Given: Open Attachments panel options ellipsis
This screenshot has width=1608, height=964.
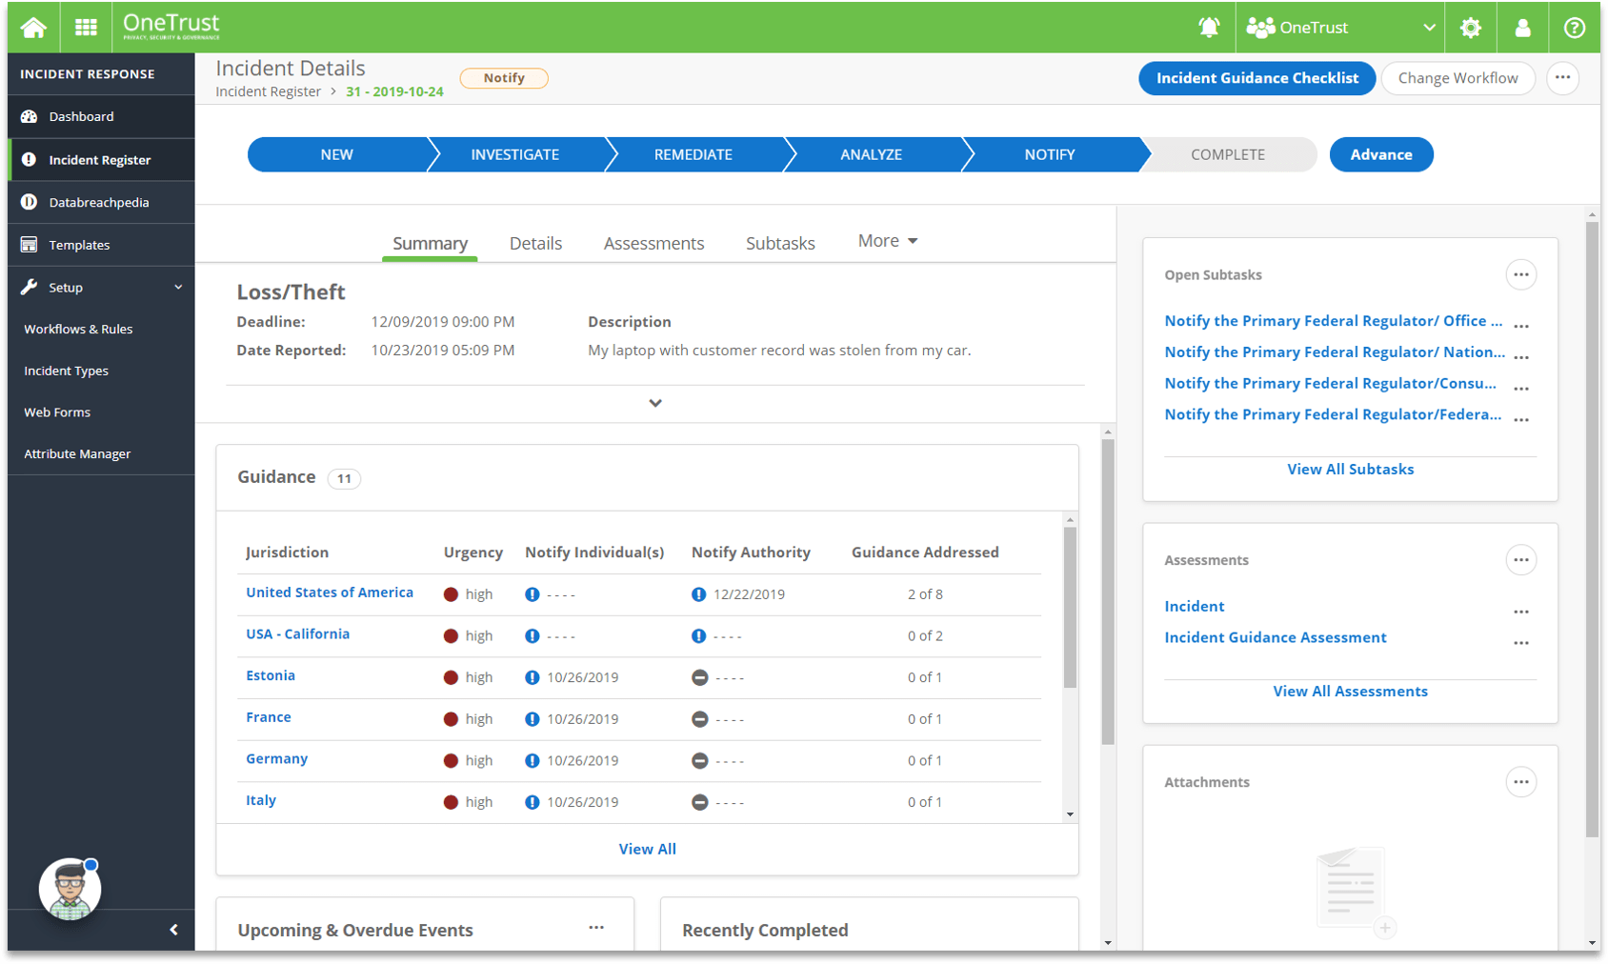Looking at the screenshot, I should 1521,782.
